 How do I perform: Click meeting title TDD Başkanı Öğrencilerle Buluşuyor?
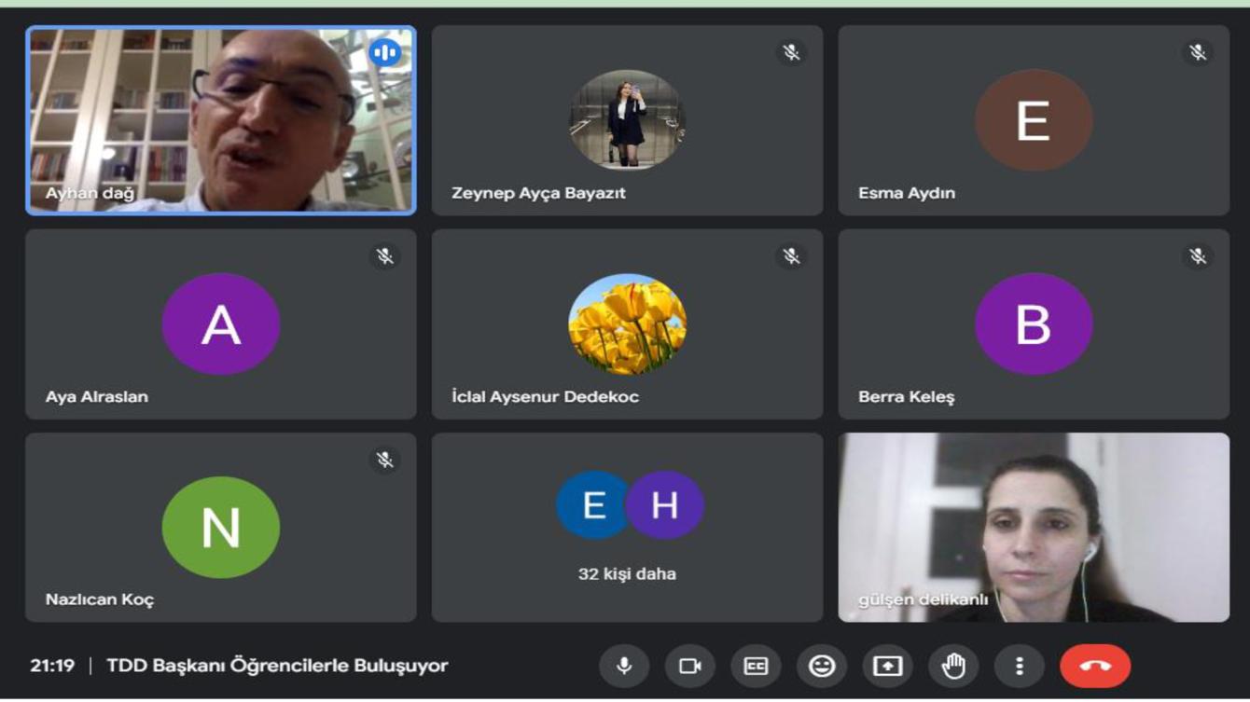click(x=277, y=666)
